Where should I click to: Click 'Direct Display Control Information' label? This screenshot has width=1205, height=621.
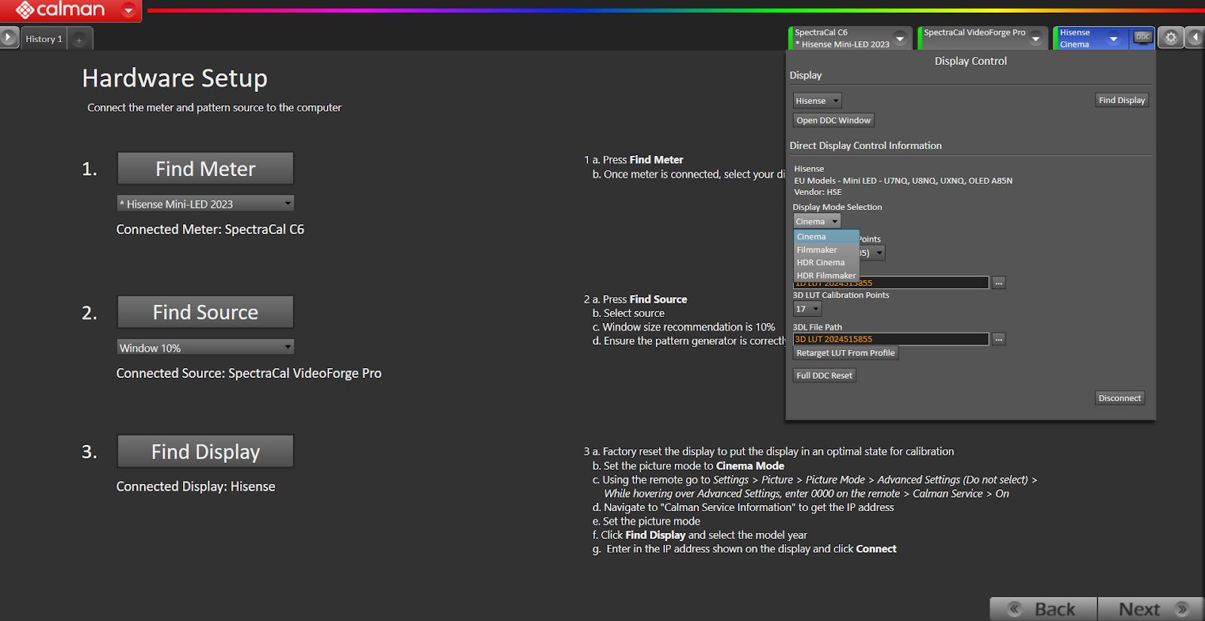tap(865, 146)
